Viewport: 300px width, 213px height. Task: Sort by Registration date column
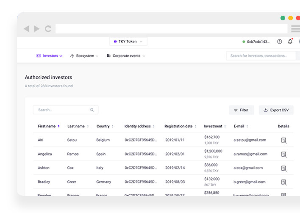point(181,126)
